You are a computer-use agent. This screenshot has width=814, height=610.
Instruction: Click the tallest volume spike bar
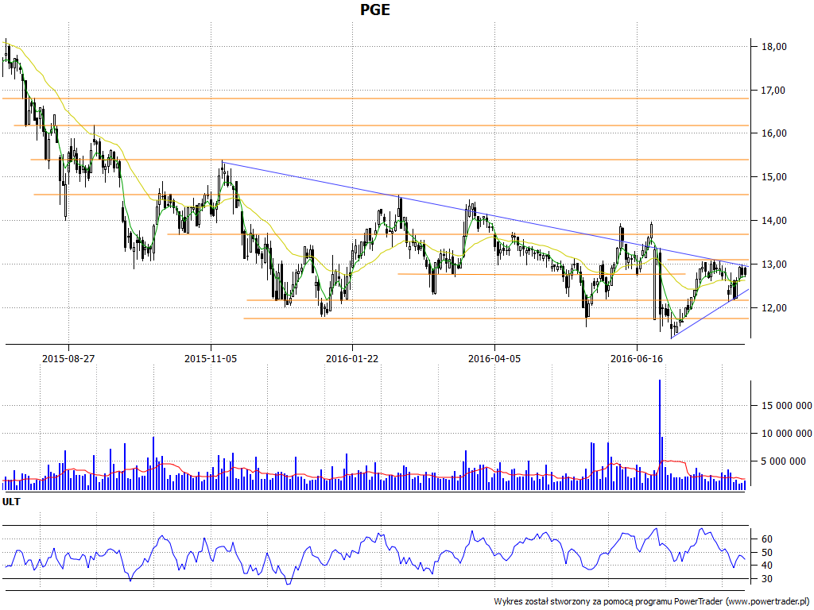click(x=660, y=434)
